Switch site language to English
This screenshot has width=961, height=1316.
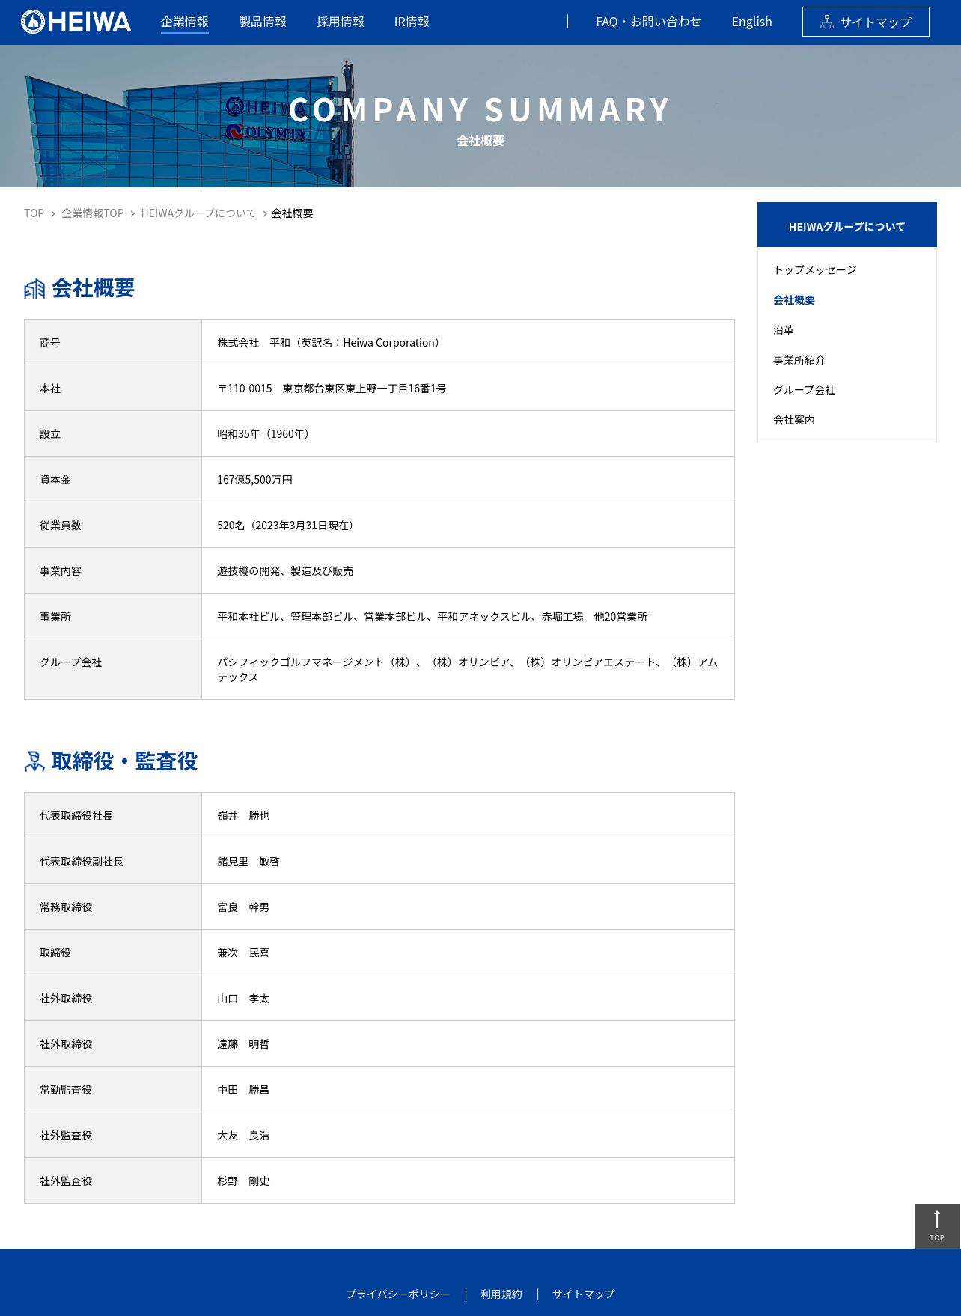[x=751, y=22]
